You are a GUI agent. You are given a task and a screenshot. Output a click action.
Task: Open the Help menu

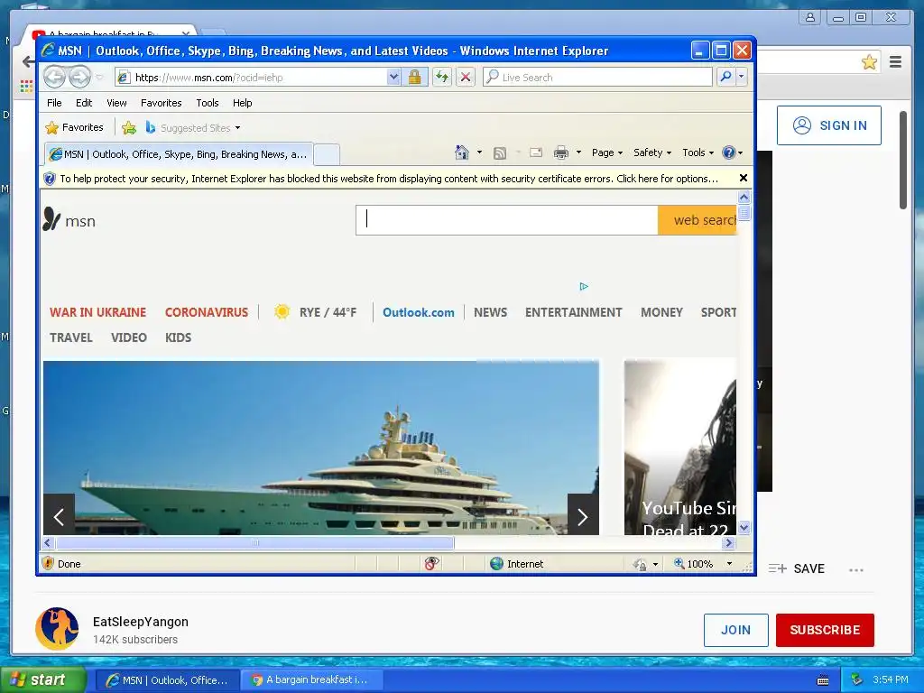pyautogui.click(x=242, y=103)
